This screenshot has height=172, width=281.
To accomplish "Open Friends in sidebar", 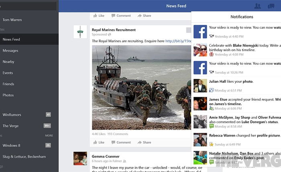I will (29, 84).
